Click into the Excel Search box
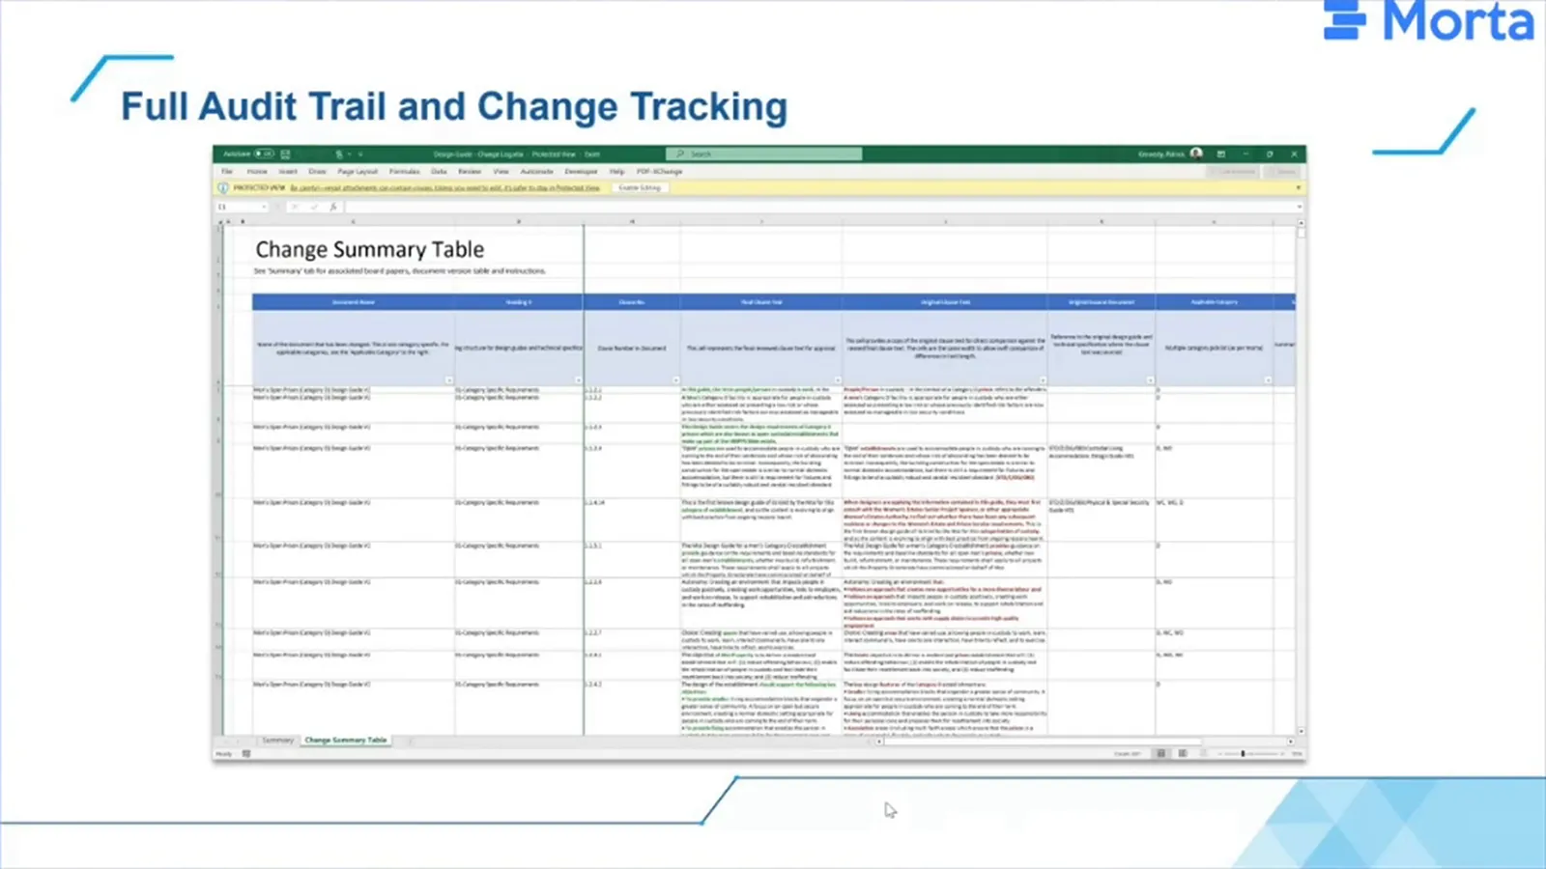This screenshot has height=869, width=1546. [763, 154]
